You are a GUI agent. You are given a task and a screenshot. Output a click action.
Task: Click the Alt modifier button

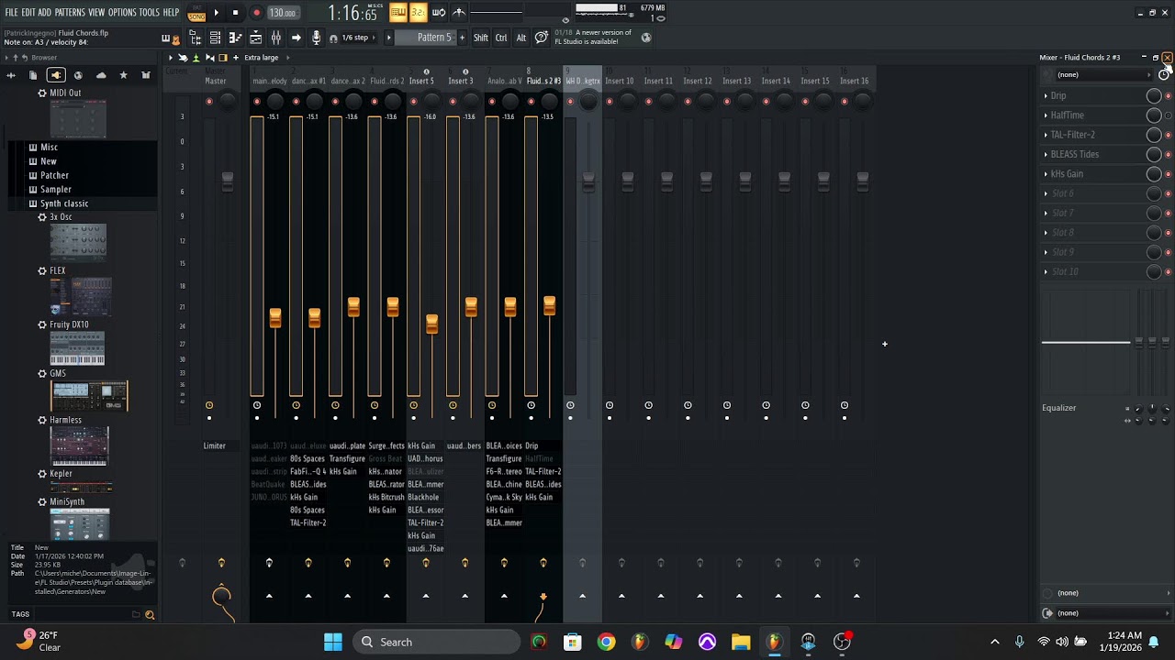coord(521,38)
